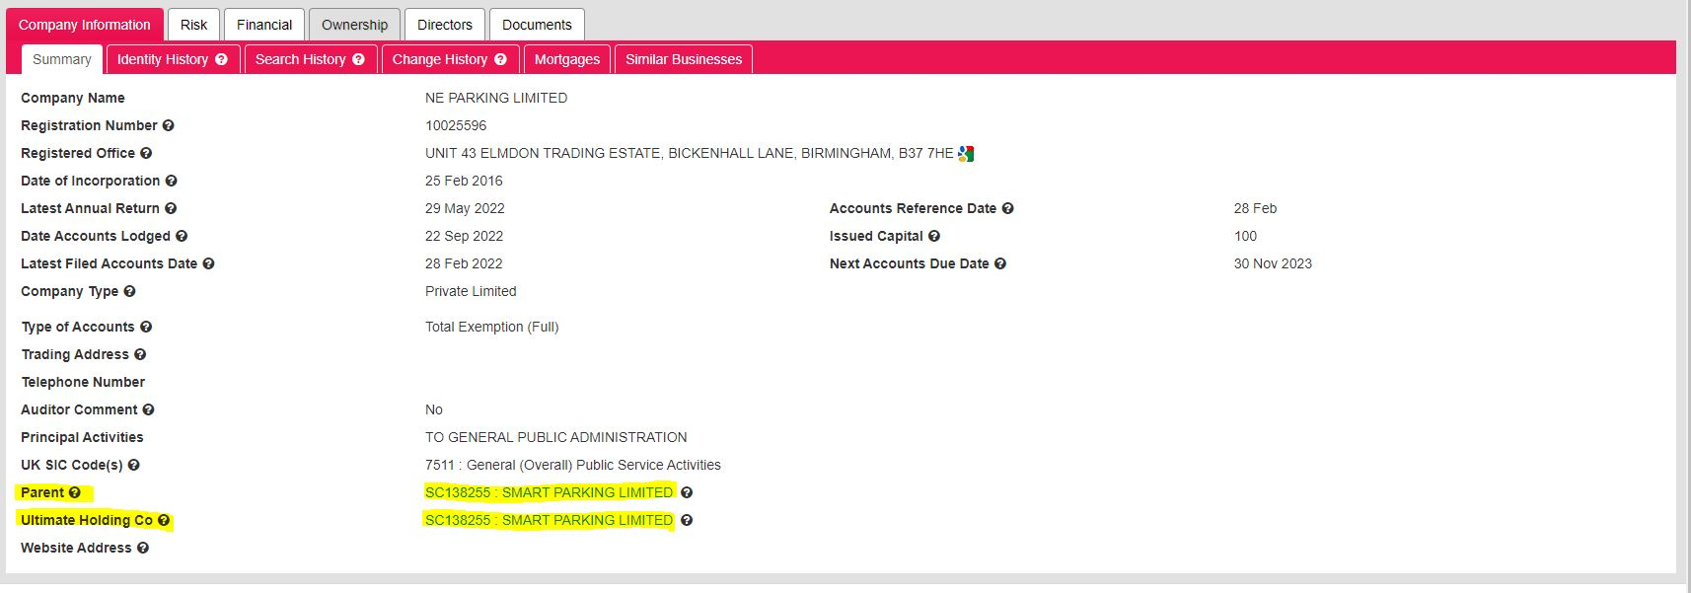Viewport: 1691px width, 593px height.
Task: Click help icon next to UK SIC Code(s)
Action: point(134,465)
